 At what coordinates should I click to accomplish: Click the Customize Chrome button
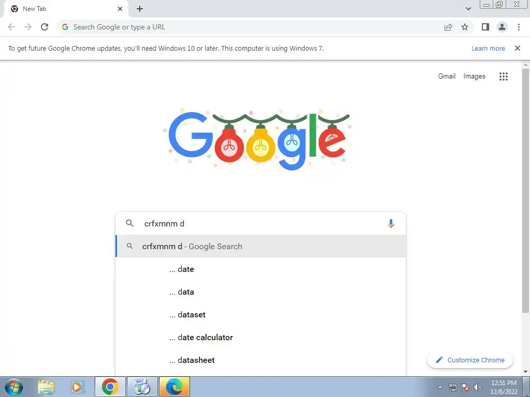pyautogui.click(x=470, y=360)
